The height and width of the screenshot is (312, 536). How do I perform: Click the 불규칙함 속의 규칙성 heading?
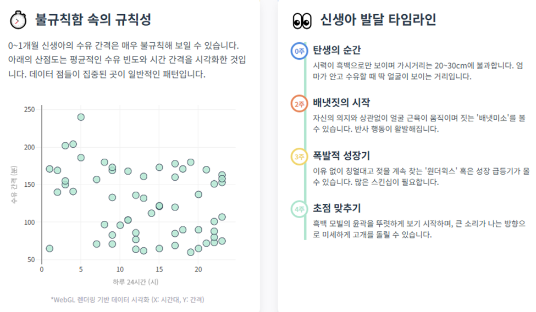pyautogui.click(x=93, y=19)
